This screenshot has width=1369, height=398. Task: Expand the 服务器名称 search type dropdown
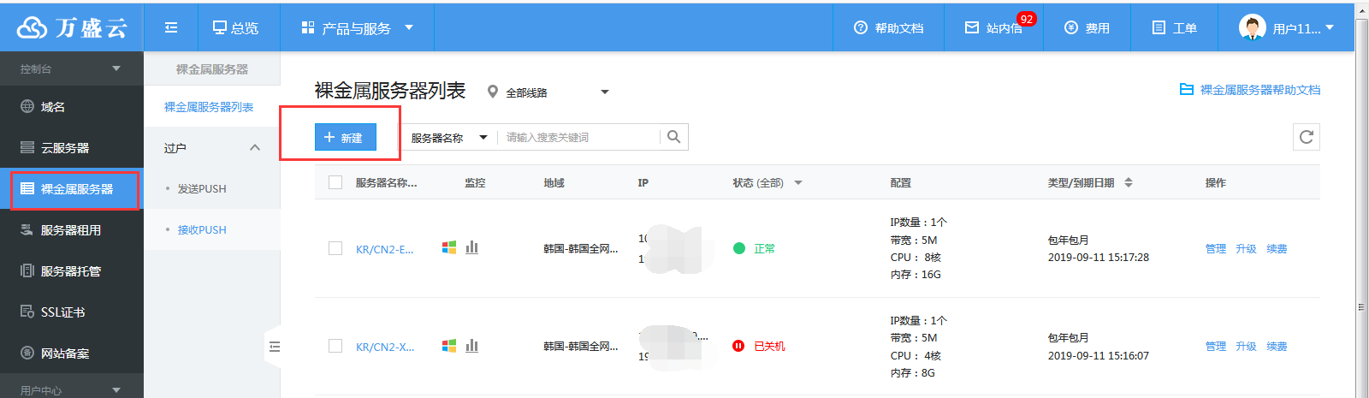click(448, 137)
